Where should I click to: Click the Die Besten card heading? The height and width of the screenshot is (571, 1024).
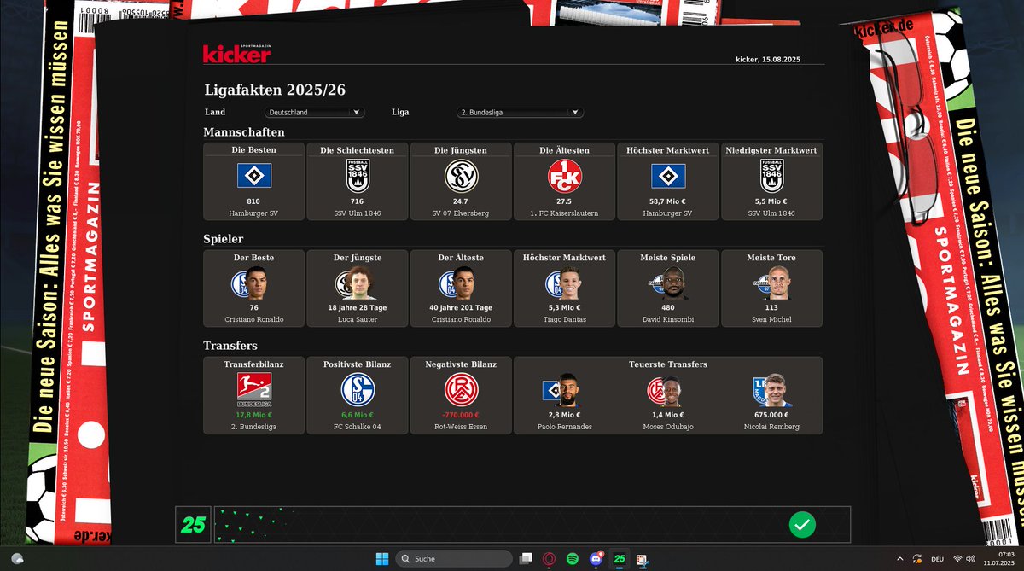253,150
